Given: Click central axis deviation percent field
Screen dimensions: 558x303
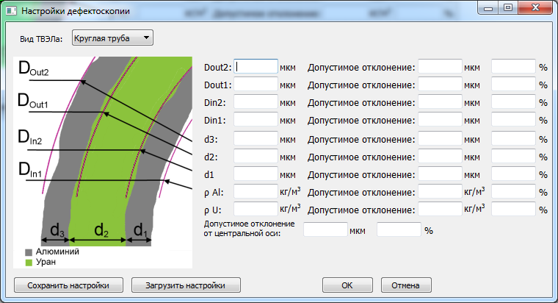Looking at the screenshot, I should pos(399,229).
